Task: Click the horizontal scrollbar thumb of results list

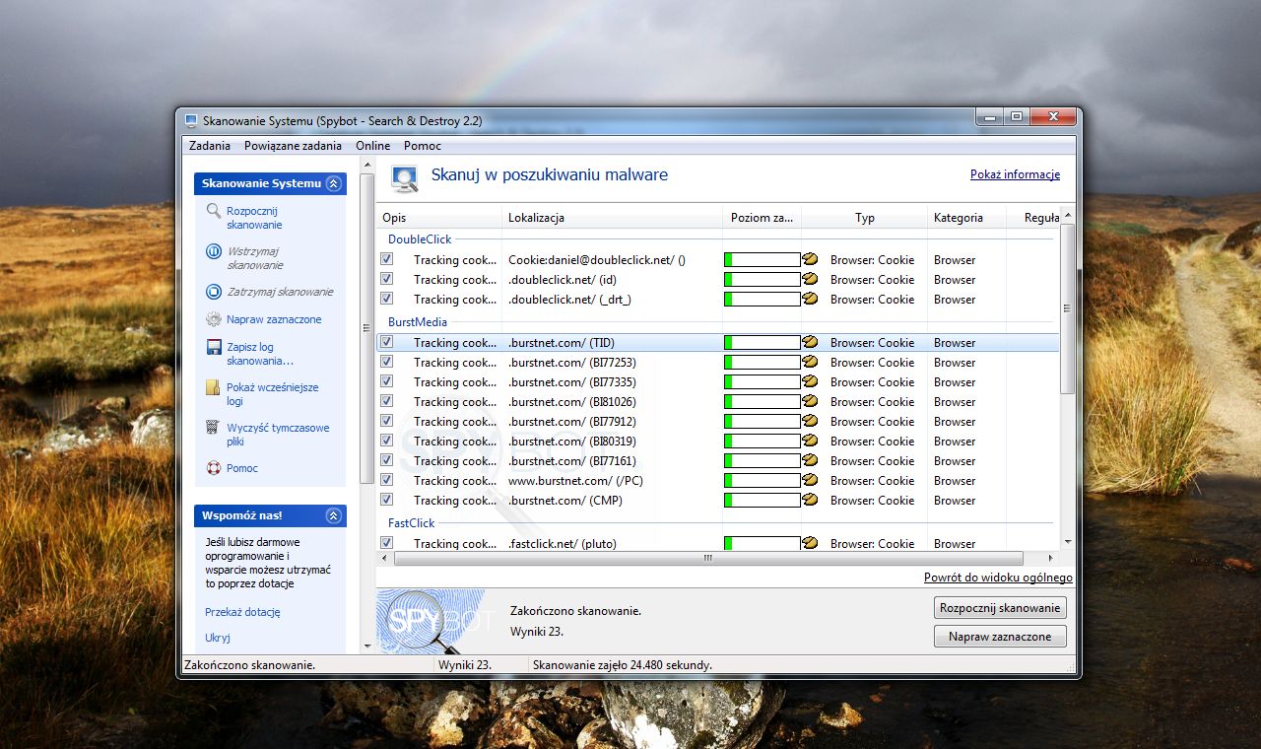Action: tap(707, 558)
